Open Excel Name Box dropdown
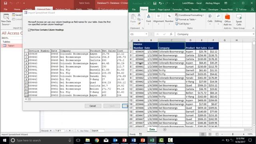 [146, 34]
